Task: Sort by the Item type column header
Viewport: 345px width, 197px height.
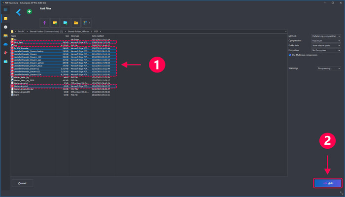Action: point(75,36)
